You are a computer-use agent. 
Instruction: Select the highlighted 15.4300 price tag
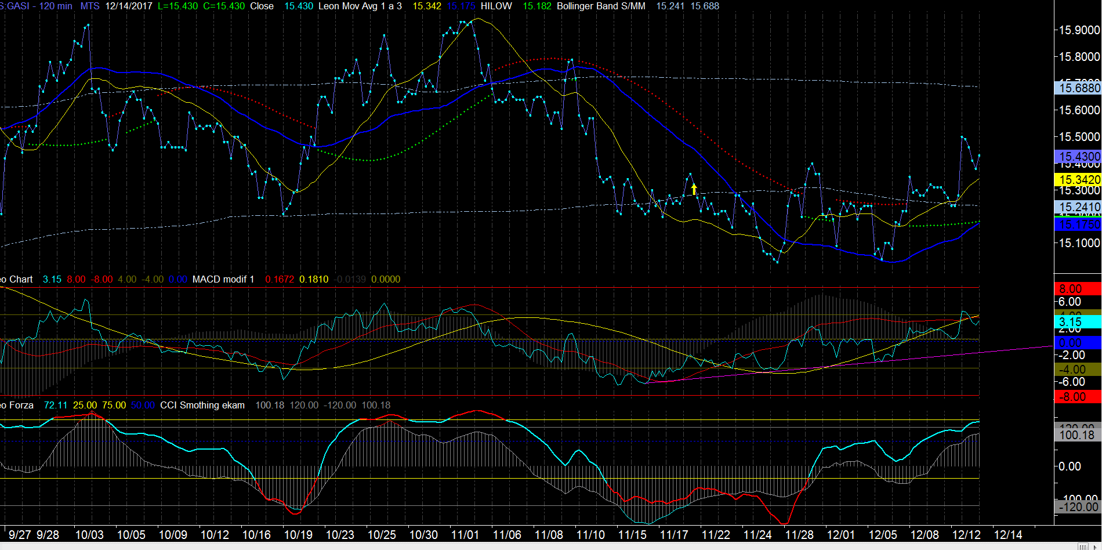click(x=1078, y=157)
